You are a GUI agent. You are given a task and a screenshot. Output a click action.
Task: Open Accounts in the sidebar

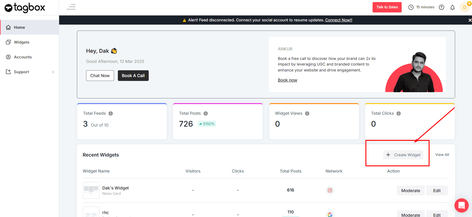click(29, 57)
